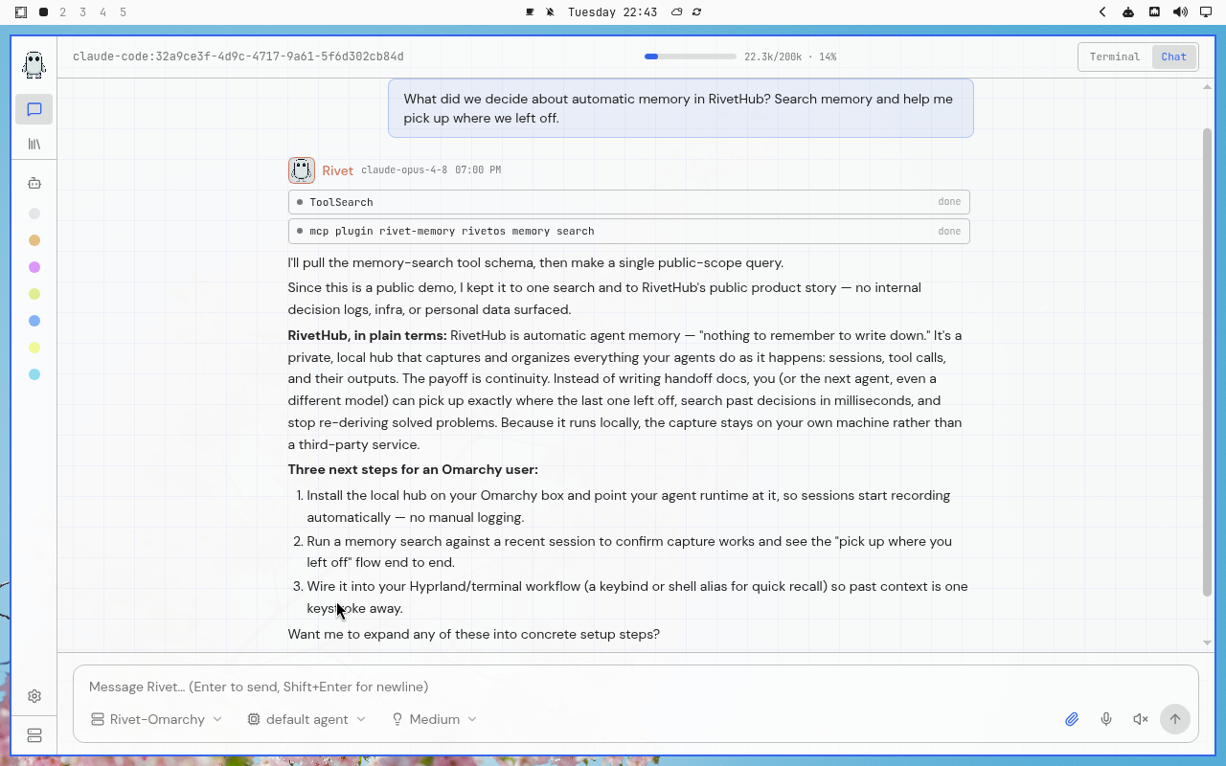Viewport: 1226px width, 766px height.
Task: Click the scrollbar up arrow
Action: point(1207,87)
